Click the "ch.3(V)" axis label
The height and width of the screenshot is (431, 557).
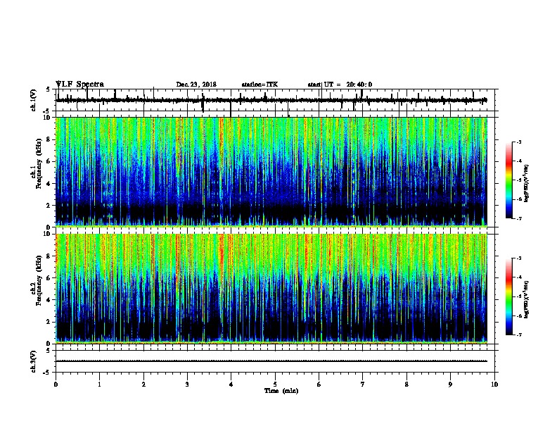(34, 362)
